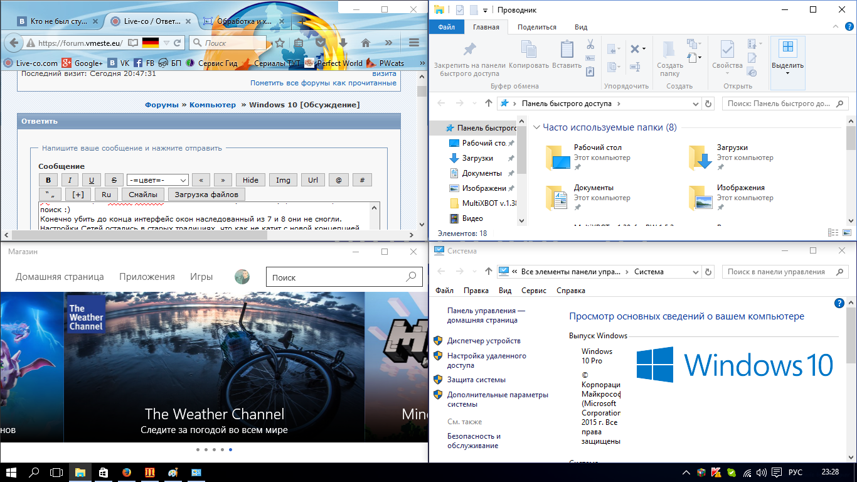Toggle the Ru transliteration button in editor
Viewport: 857px width, 482px height.
point(106,195)
